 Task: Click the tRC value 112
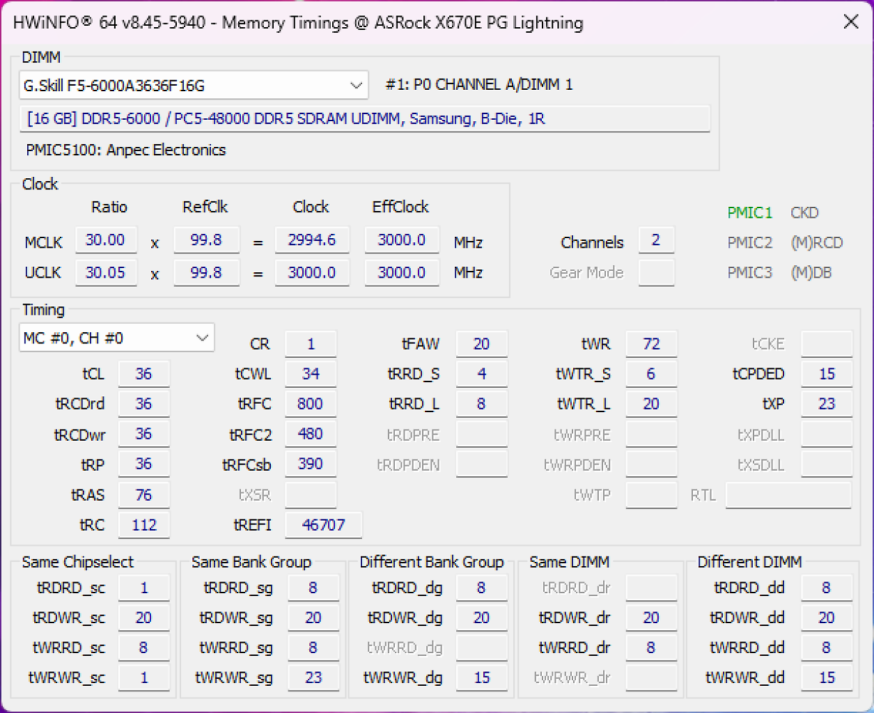click(x=143, y=524)
